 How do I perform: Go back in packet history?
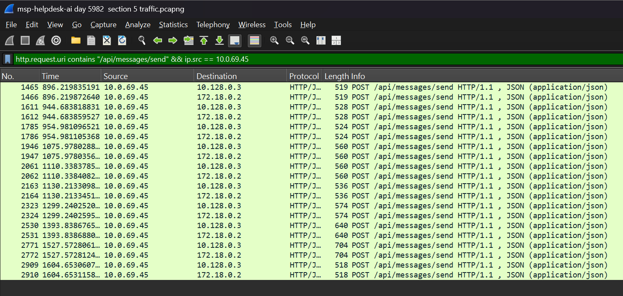point(157,40)
